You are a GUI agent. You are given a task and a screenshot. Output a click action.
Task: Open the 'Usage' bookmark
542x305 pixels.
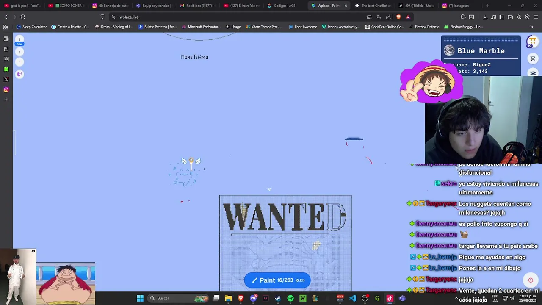point(233,27)
